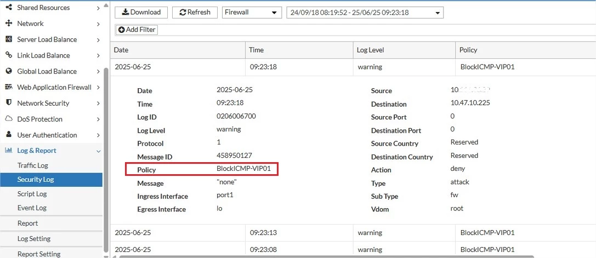Click BlockICMP-VIP01 in the 09:23:13 row
This screenshot has height=258, width=596.
(x=487, y=233)
